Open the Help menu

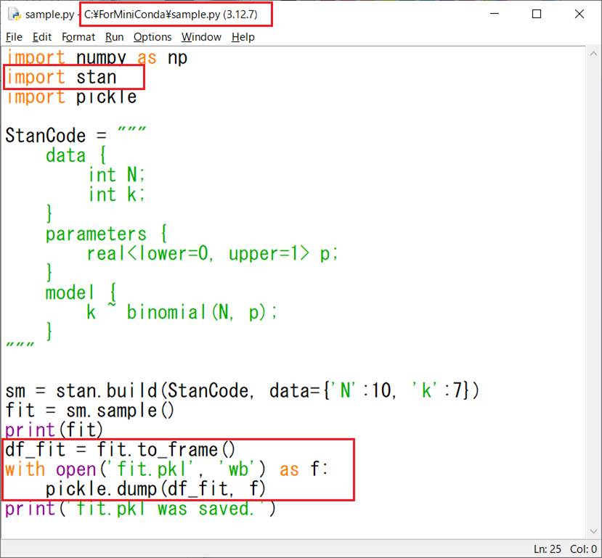(243, 37)
